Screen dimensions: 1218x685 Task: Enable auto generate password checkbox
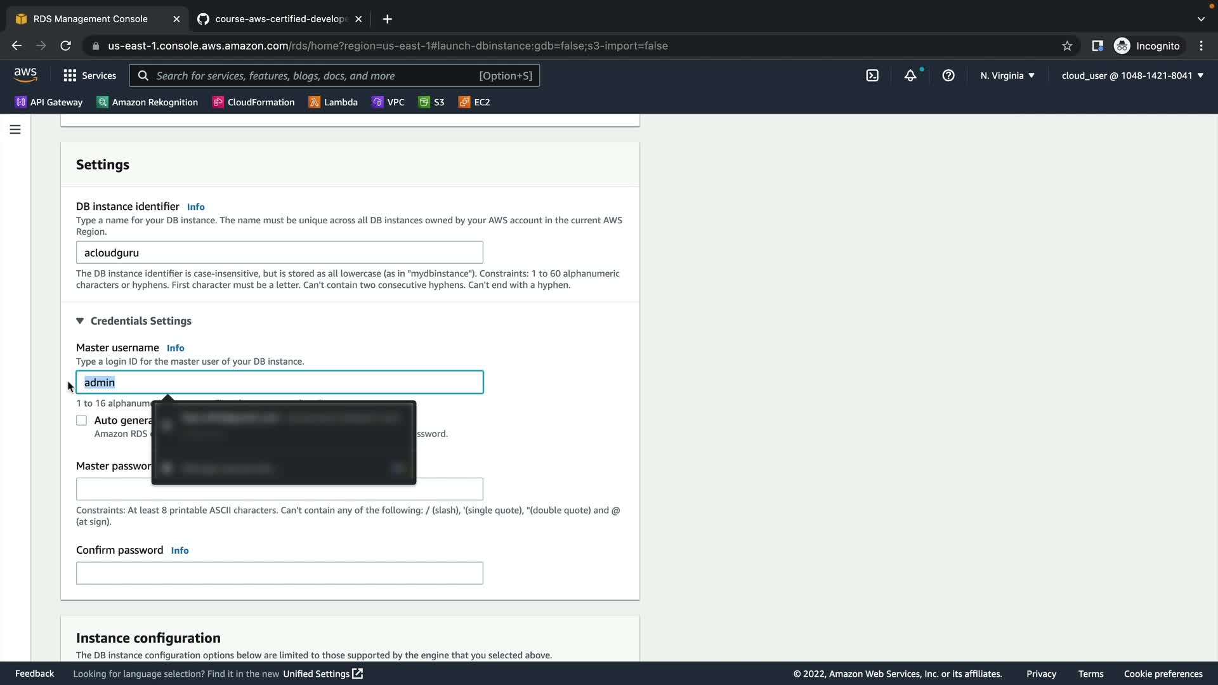point(82,421)
